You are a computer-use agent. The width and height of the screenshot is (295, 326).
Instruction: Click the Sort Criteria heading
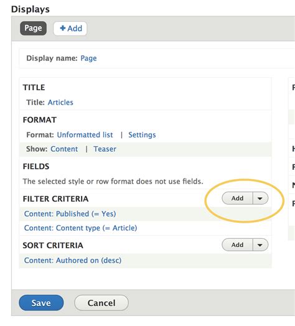[x=53, y=246]
